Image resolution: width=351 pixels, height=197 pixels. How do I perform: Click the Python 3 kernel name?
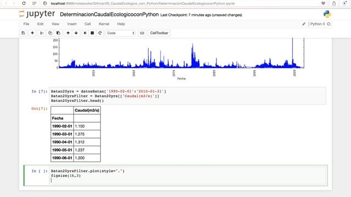[318, 24]
